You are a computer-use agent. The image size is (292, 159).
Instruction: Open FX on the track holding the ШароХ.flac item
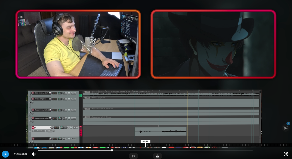pyautogui.click(x=64, y=110)
